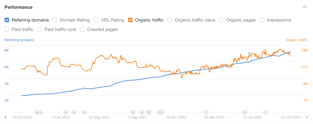Screen dimensions: 313x124
Task: Select the Paid traffic cost checkbox
Action: [40, 29]
